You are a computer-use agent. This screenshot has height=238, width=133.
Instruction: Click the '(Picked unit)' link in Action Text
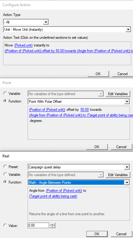(23, 45)
